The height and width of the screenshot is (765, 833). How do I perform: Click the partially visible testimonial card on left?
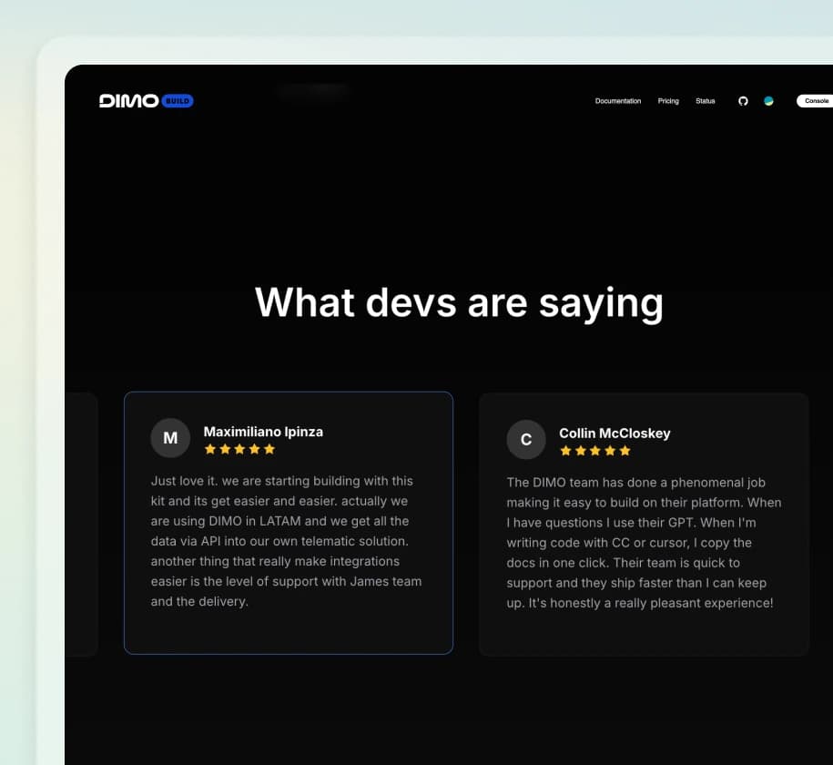(x=82, y=524)
